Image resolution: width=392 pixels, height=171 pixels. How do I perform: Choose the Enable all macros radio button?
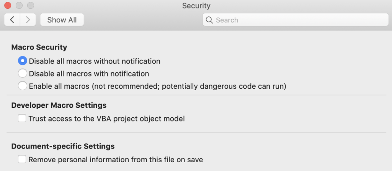tap(23, 86)
